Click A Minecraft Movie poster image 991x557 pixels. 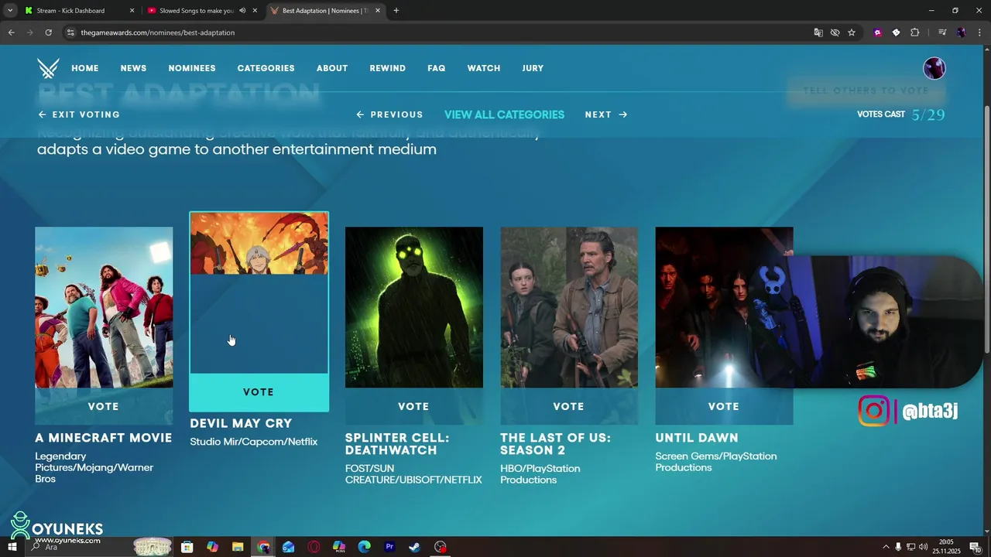pyautogui.click(x=104, y=307)
